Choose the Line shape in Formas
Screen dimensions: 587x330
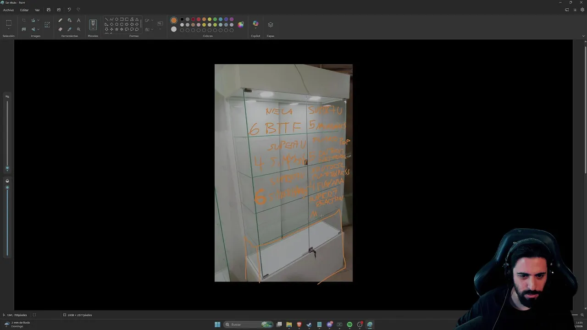(x=106, y=19)
